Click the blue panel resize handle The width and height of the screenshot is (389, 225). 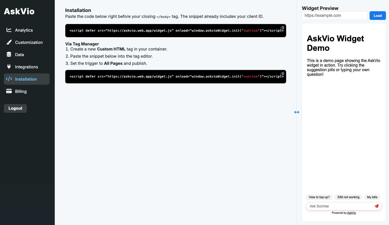(297, 112)
